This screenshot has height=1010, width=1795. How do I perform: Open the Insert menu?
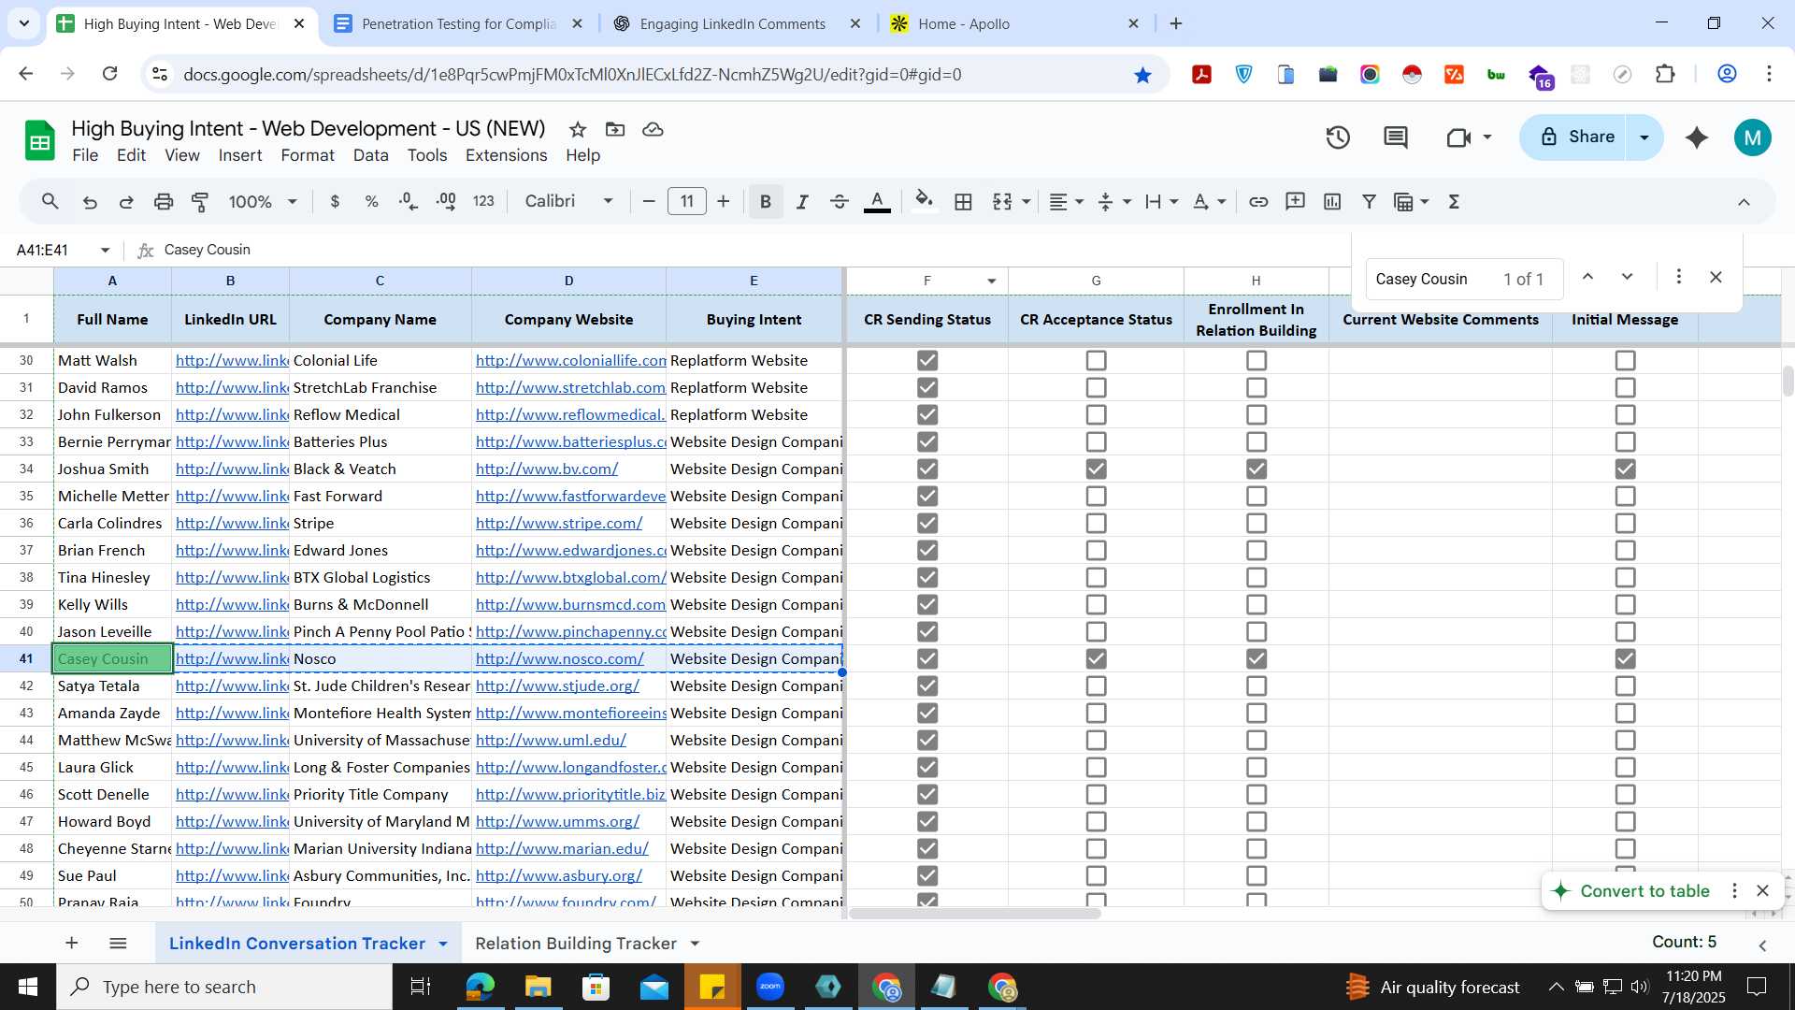click(240, 155)
